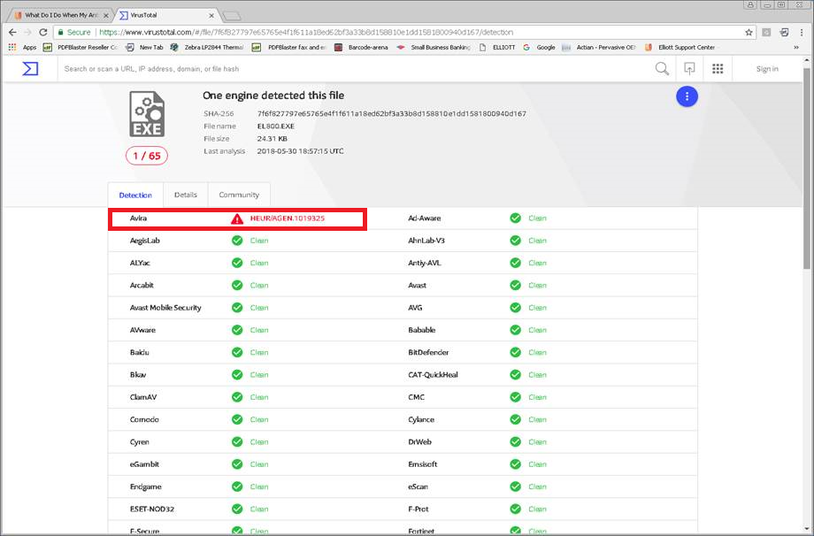Click the Avast Mobile Security engine name
This screenshot has height=536, width=814.
point(165,308)
